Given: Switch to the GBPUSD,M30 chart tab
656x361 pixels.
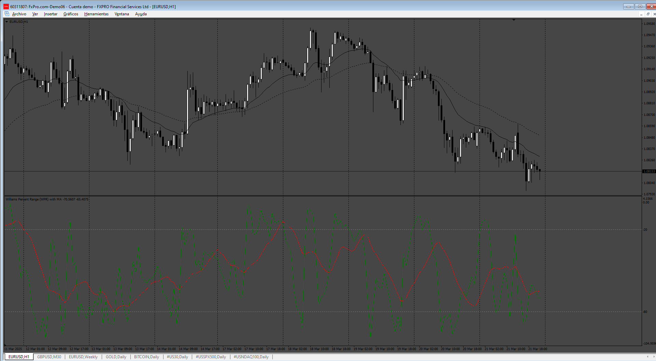Looking at the screenshot, I should 49,357.
